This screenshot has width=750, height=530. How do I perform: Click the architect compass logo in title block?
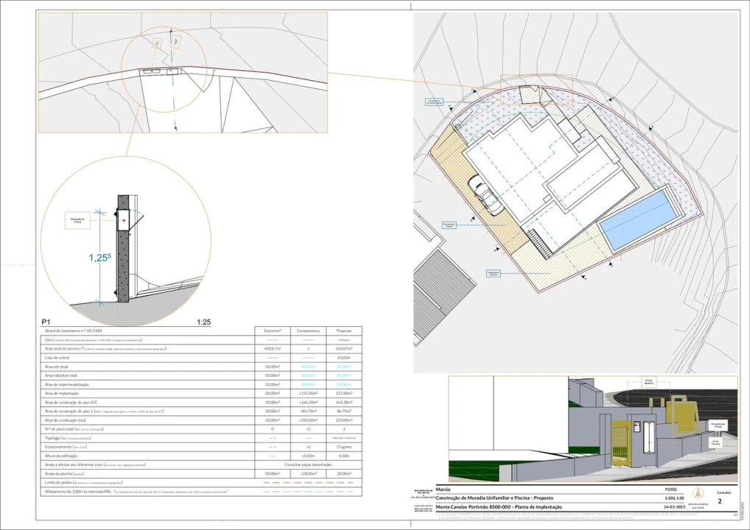click(x=699, y=494)
